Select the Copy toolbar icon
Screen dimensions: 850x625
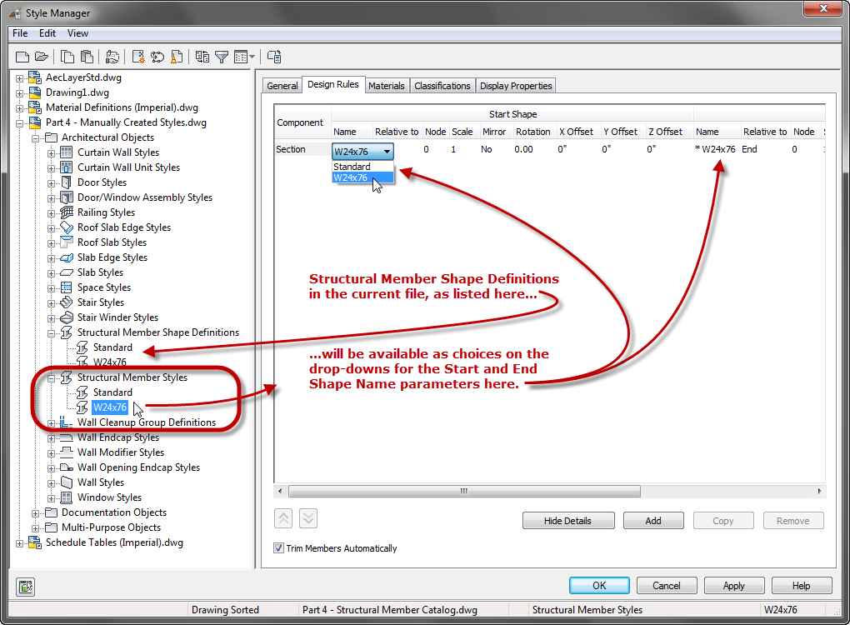[67, 57]
